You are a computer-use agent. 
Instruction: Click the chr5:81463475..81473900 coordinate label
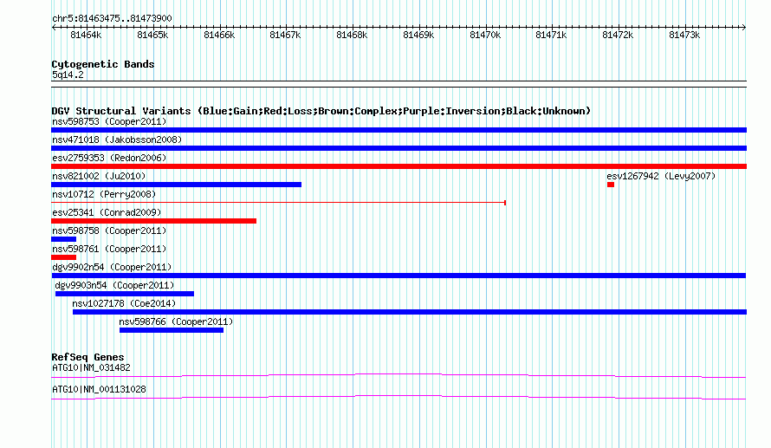click(112, 18)
